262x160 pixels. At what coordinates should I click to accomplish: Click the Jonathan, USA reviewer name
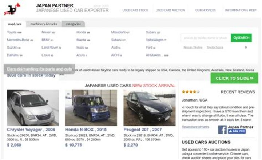194,100
